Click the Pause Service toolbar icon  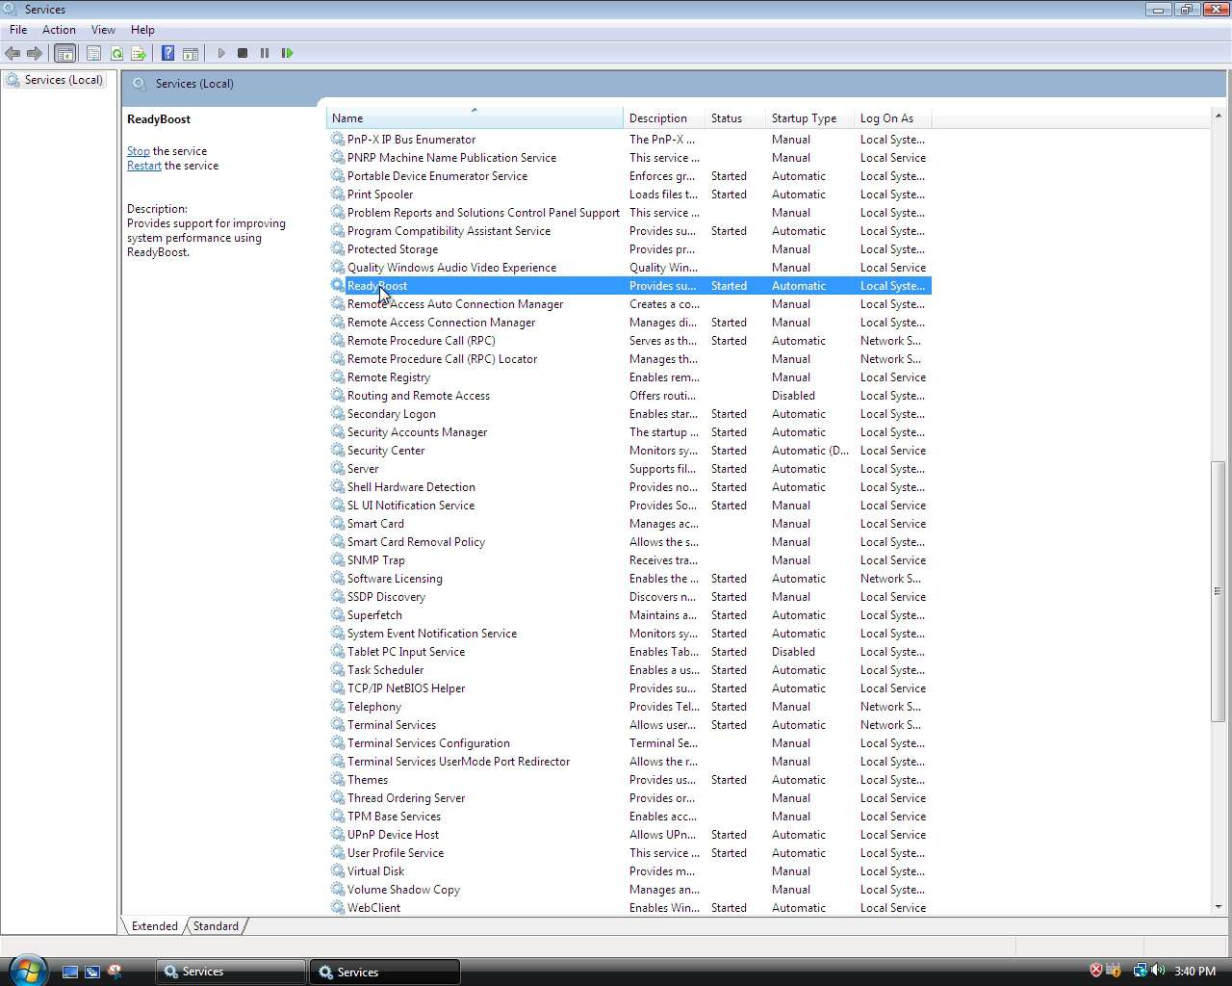pos(265,53)
